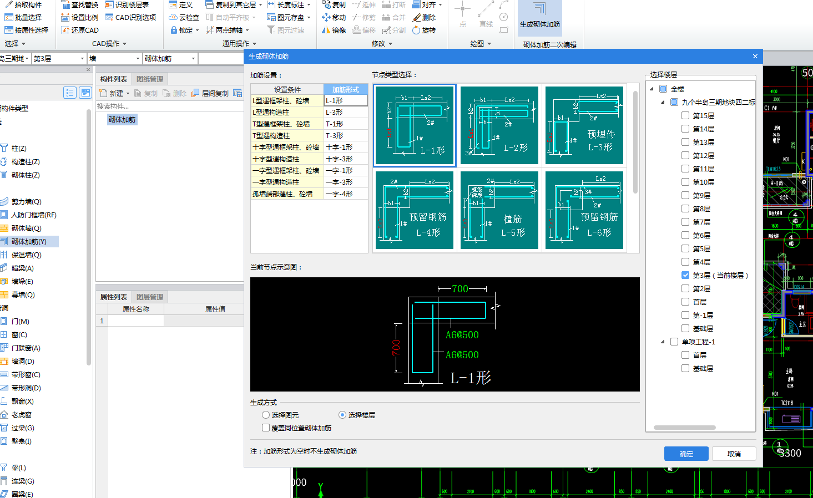Click the 长度标注 length dimension tool
Image resolution: width=813 pixels, height=498 pixels.
click(289, 4)
